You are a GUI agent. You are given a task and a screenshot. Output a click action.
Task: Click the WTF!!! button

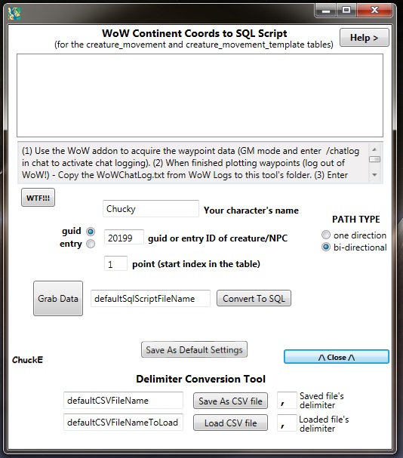(38, 198)
